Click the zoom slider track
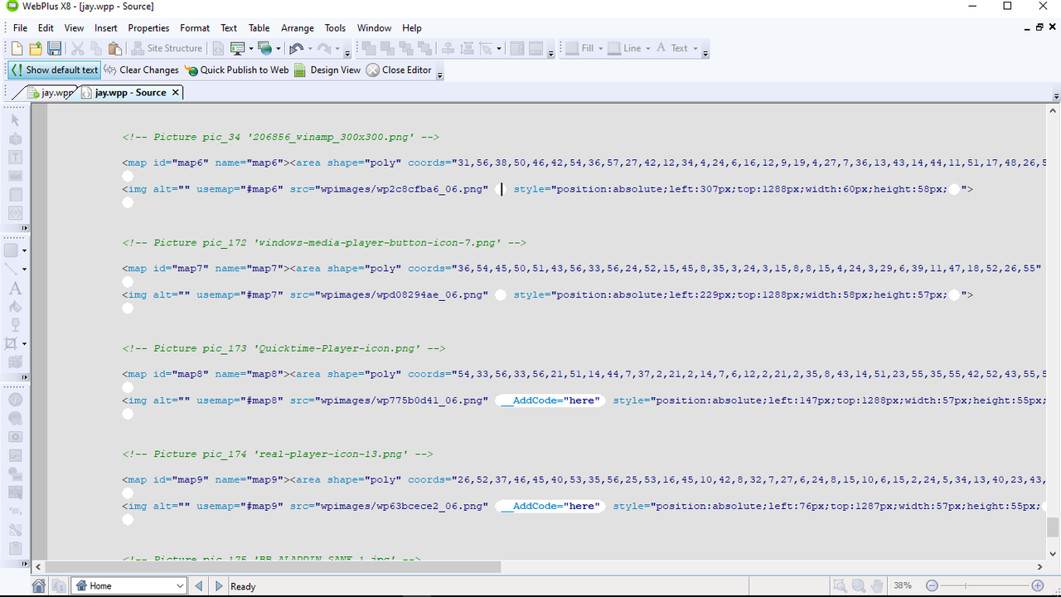 click(x=985, y=586)
